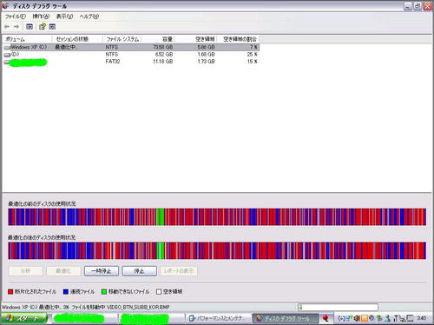Sort by the 空き領域の割合 column header
This screenshot has height=325, width=434.
(x=238, y=39)
